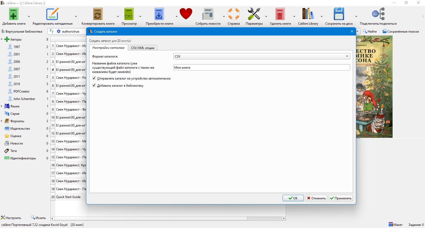Viewport: 425px width, 228px height.
Task: Open the book viewer (Просмотр) icon
Action: [x=129, y=14]
